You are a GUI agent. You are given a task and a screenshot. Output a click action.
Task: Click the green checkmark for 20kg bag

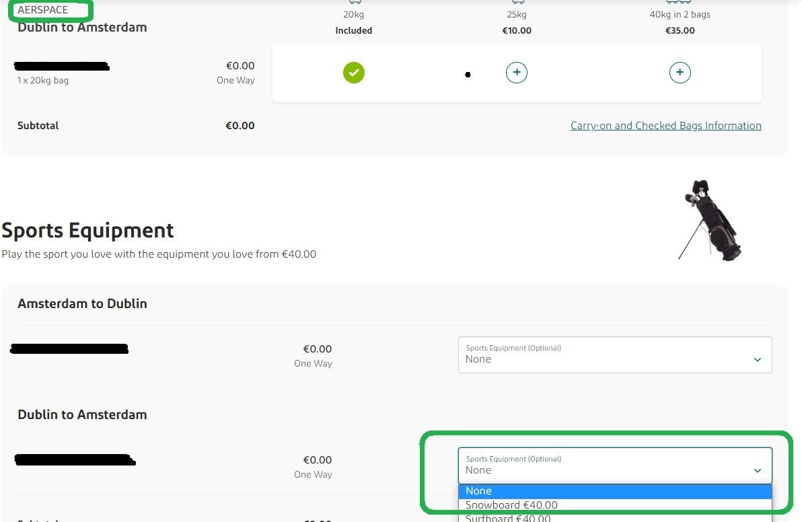[x=354, y=73]
